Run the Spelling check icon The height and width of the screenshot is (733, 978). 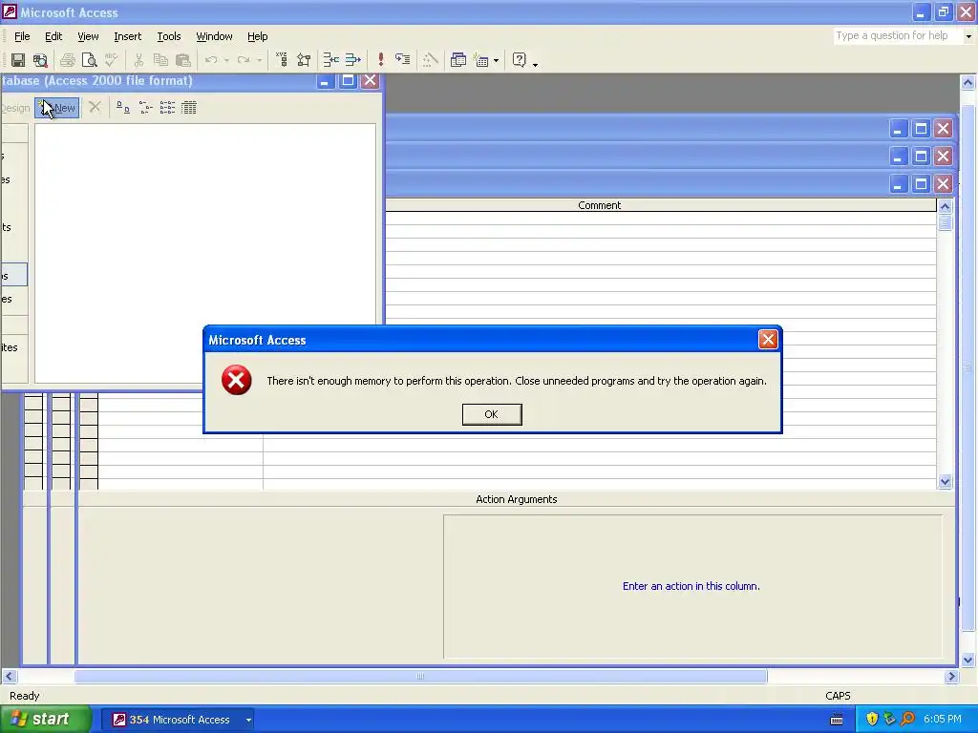(x=112, y=60)
